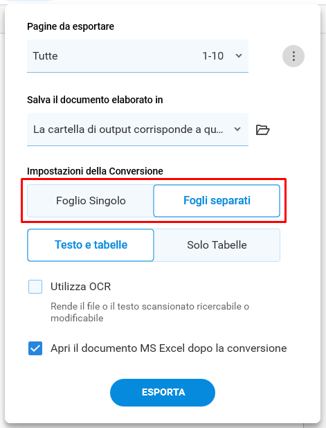Click the label Apri il documento MS Excel dopo la conversione
The image size is (326, 428).
tap(169, 348)
